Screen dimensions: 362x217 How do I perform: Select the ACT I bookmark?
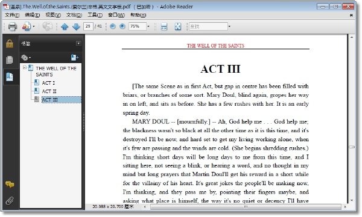48,83
